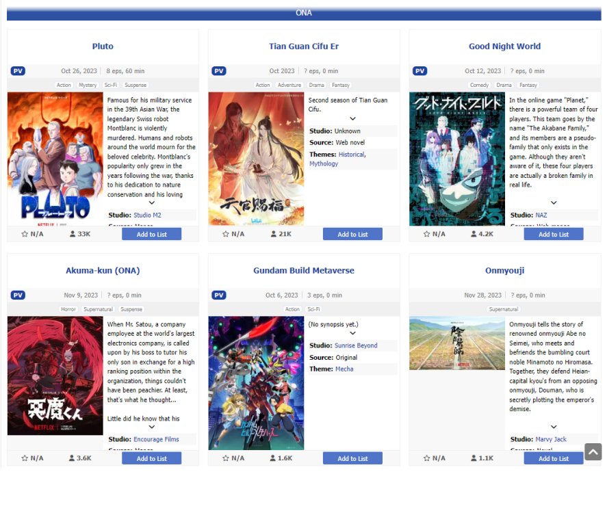Click the members icon showing 21K
The image size is (607, 513).
274,234
